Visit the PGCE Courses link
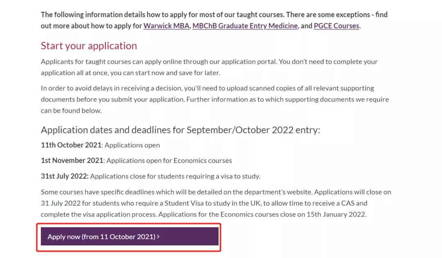The height and width of the screenshot is (258, 442). (x=336, y=26)
